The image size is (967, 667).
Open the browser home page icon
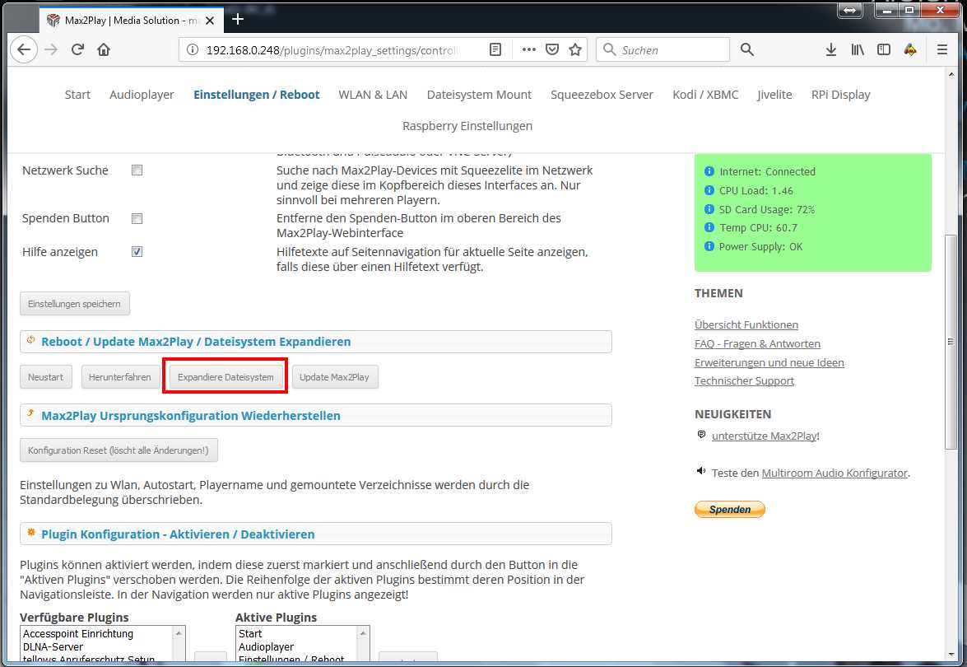pyautogui.click(x=104, y=49)
